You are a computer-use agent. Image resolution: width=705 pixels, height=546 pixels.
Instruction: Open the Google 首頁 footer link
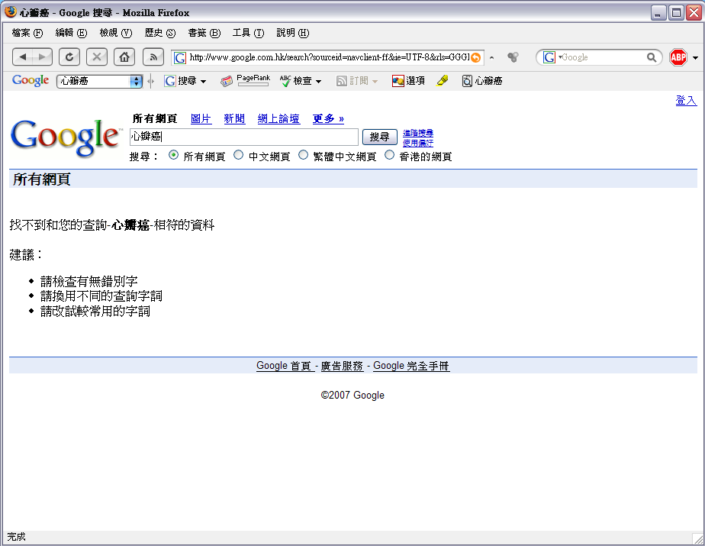click(x=285, y=366)
